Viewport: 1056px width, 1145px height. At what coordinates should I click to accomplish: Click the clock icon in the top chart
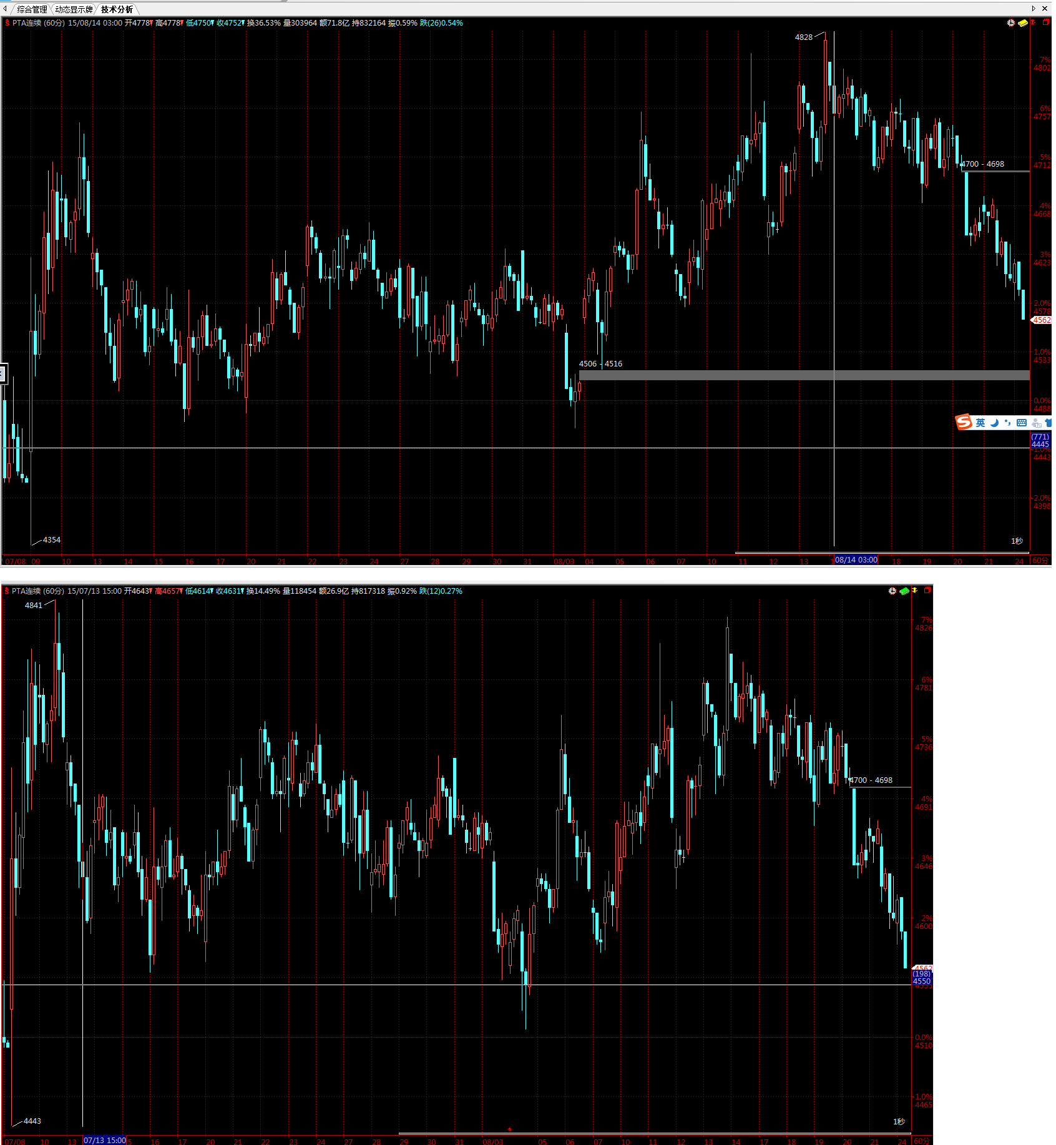coord(1010,23)
